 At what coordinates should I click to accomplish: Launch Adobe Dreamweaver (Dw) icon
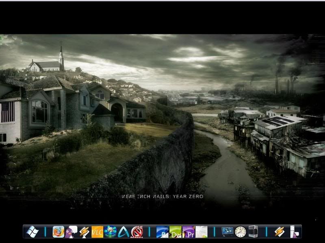tap(175, 232)
